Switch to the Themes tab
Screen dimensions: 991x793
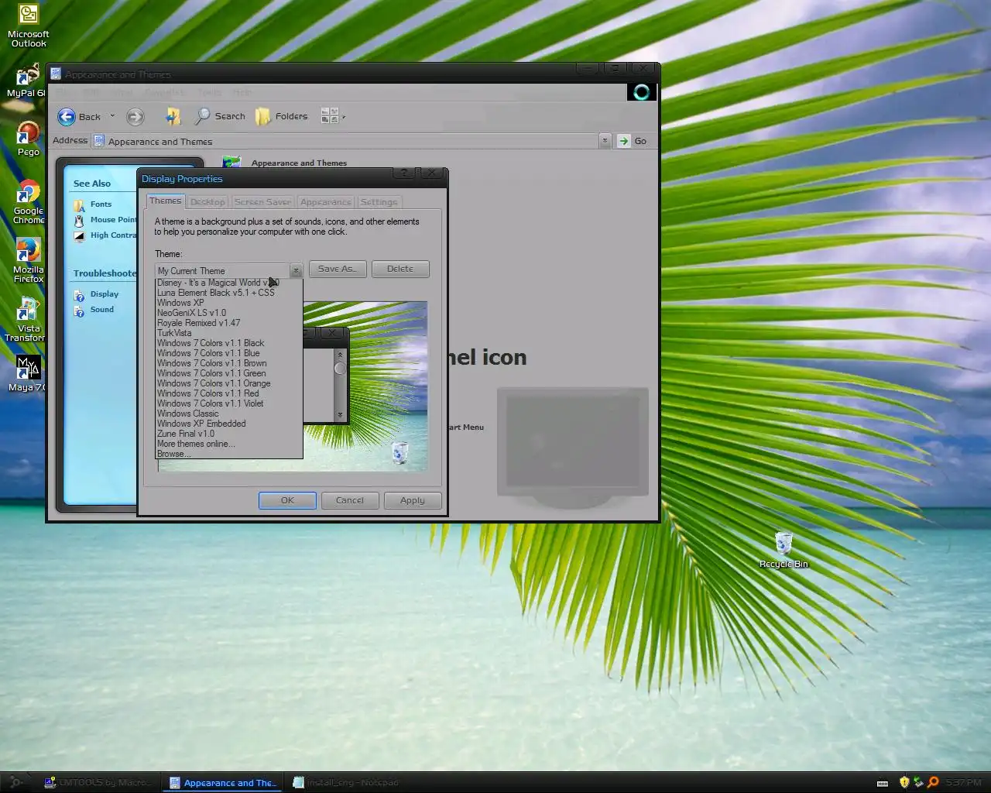point(165,201)
